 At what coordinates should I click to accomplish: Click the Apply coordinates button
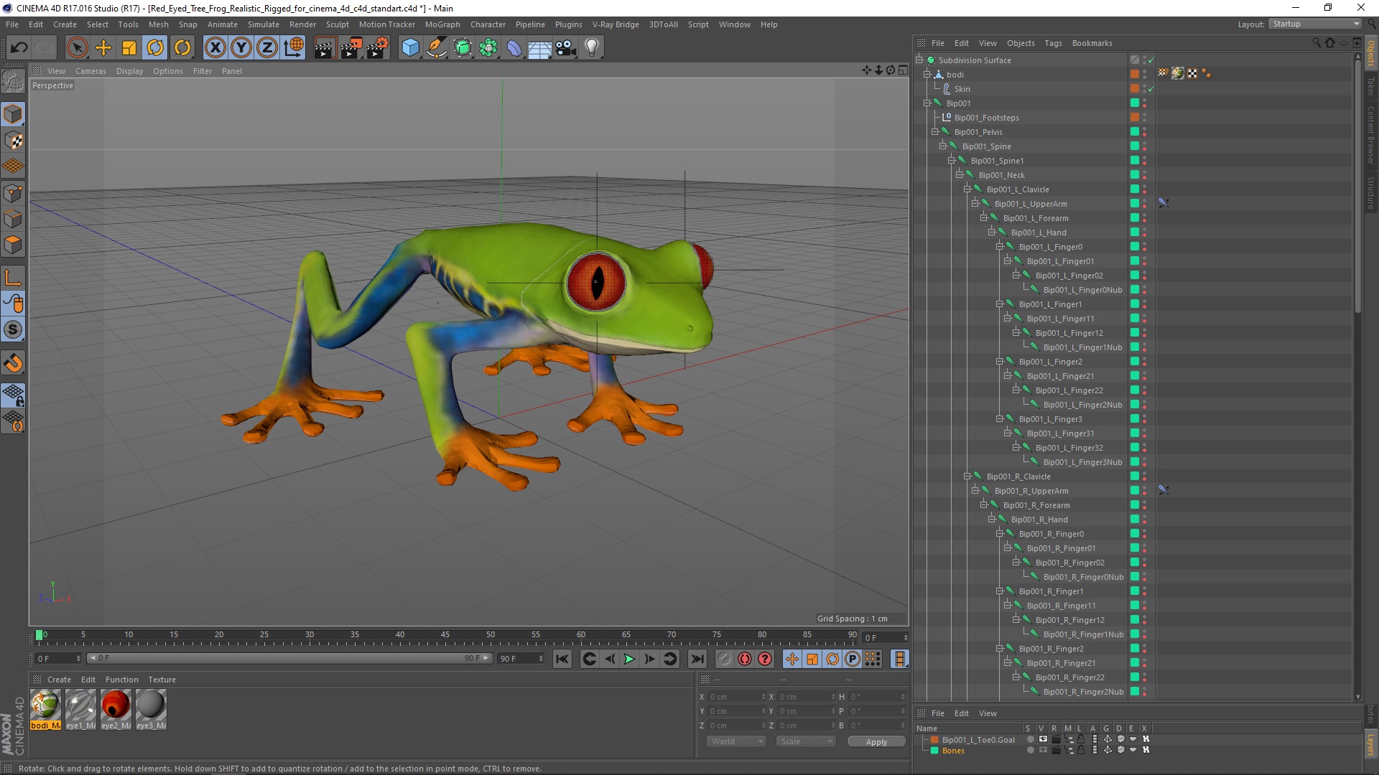click(x=876, y=741)
